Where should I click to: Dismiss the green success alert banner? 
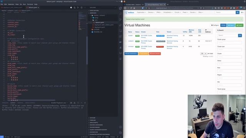point(241,19)
